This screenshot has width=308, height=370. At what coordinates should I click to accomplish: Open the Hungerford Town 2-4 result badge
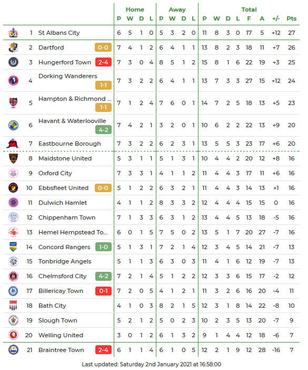pyautogui.click(x=103, y=62)
